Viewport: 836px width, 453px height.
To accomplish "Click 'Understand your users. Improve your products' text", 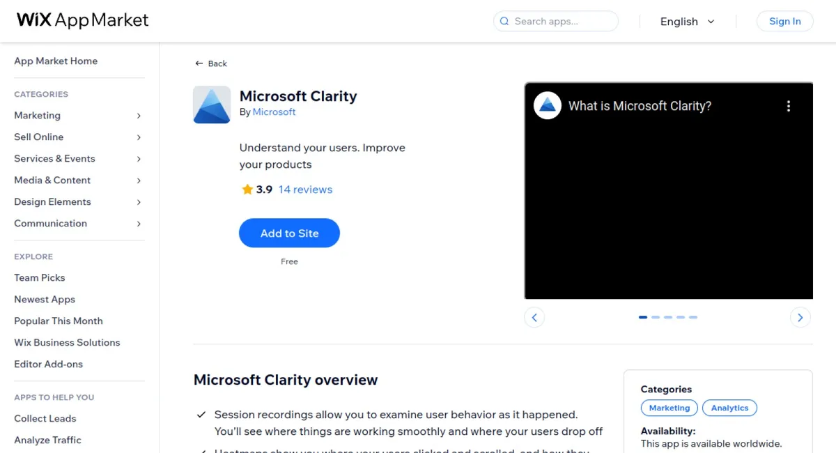I will pyautogui.click(x=322, y=156).
